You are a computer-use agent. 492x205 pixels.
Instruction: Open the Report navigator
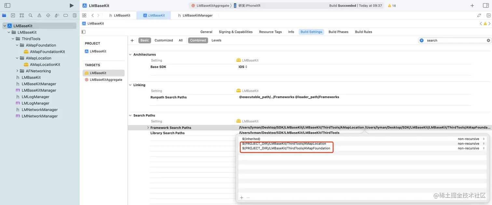pos(75,15)
